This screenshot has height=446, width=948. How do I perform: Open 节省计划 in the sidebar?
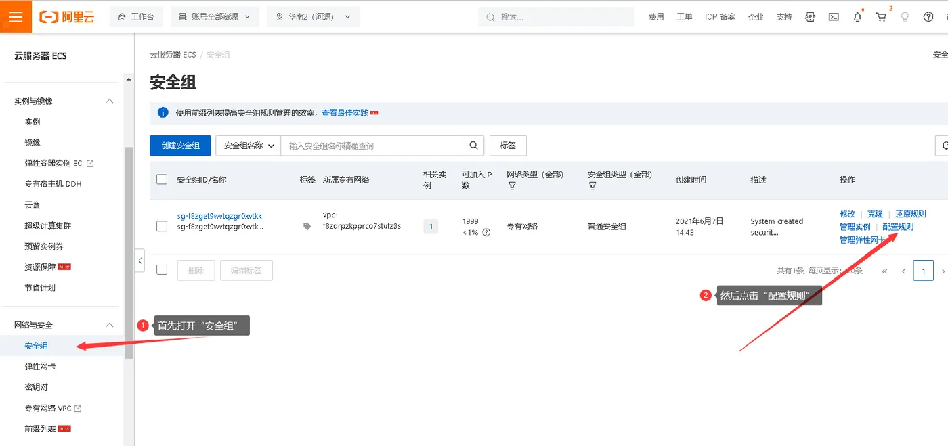pos(40,288)
